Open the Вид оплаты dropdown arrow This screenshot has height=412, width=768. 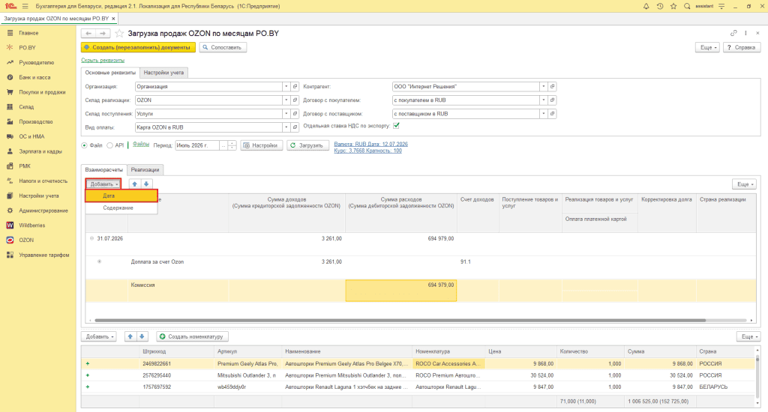pos(286,127)
